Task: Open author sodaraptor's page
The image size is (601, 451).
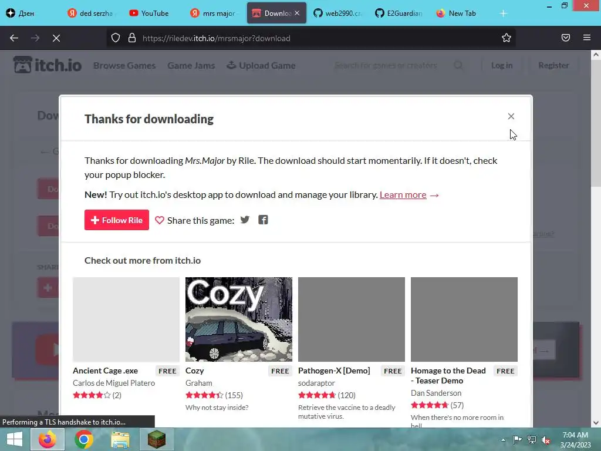Action: [x=316, y=383]
